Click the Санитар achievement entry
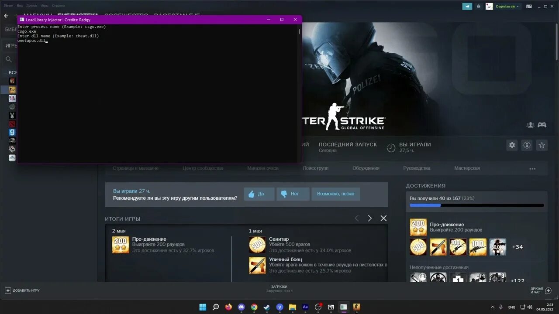This screenshot has width=559, height=314. click(300, 245)
